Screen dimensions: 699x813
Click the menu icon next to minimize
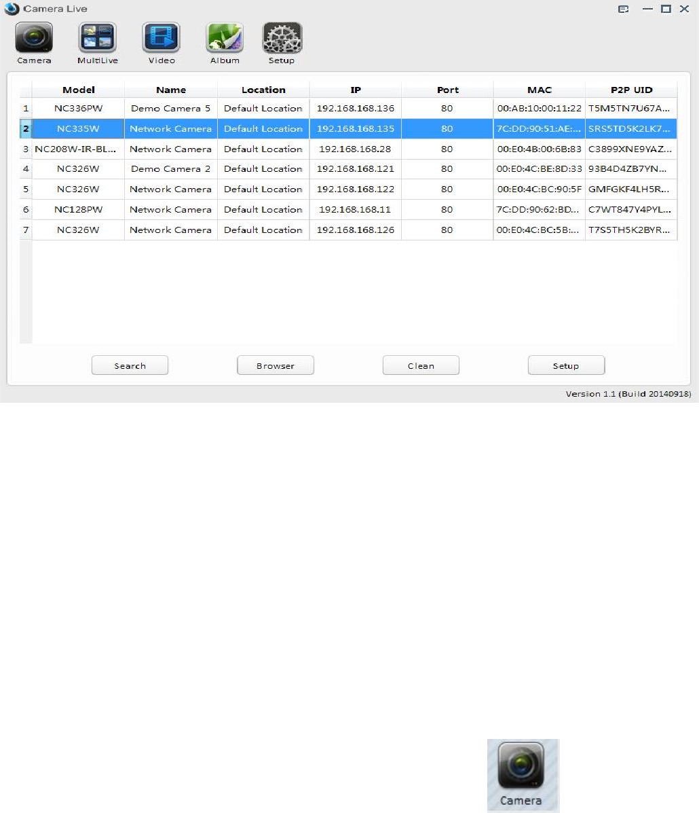point(624,9)
